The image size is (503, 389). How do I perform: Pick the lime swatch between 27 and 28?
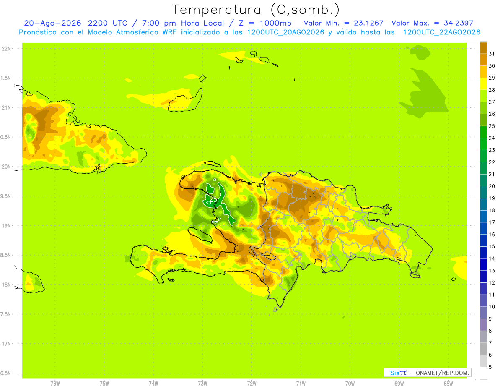pyautogui.click(x=483, y=96)
